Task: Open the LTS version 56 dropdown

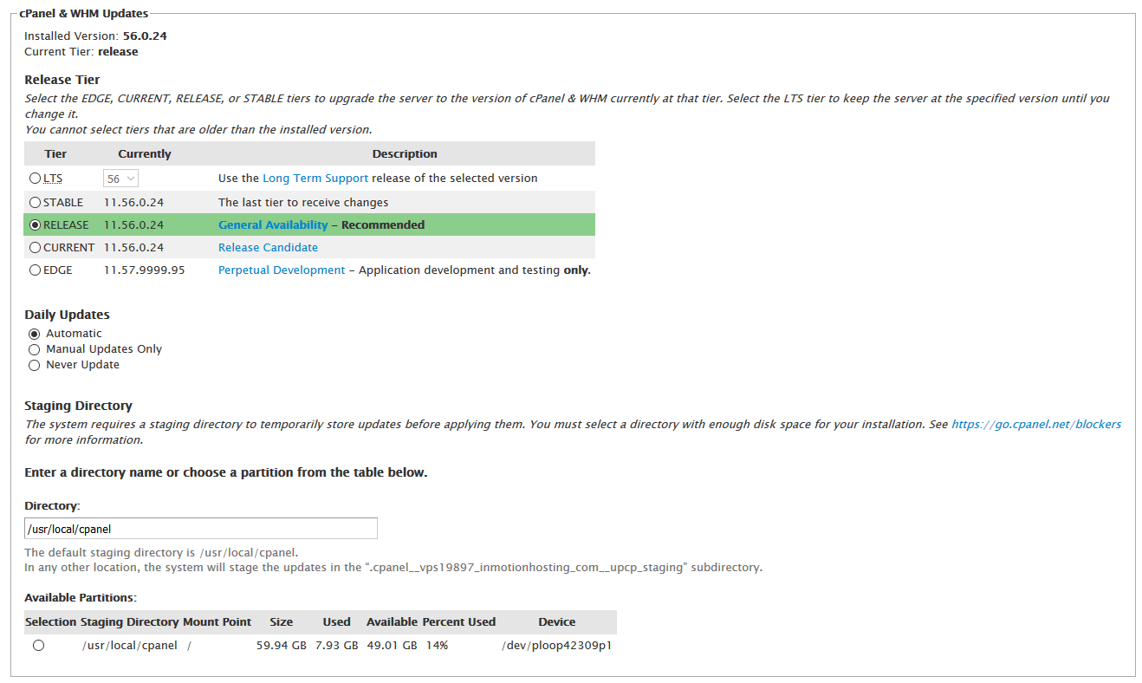Action: (120, 179)
